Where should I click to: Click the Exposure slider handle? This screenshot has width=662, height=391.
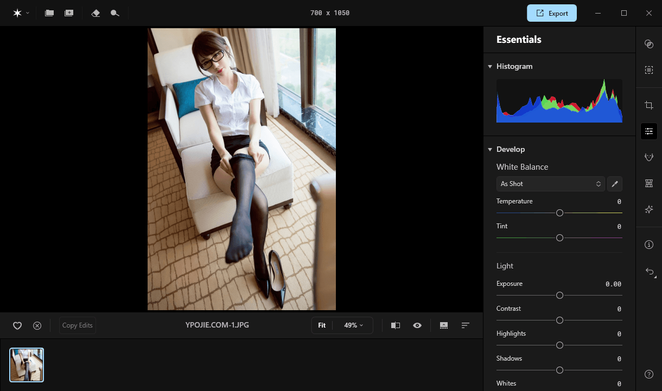pos(559,296)
